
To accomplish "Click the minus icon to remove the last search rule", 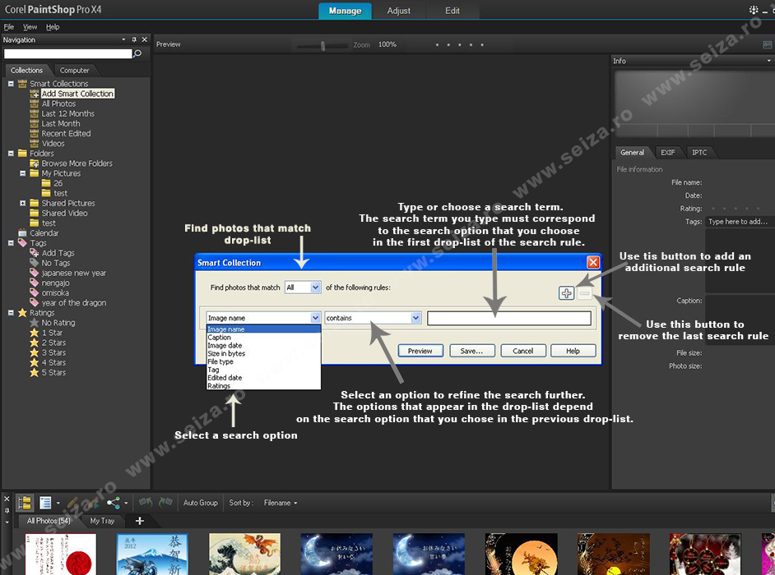I will coord(582,292).
